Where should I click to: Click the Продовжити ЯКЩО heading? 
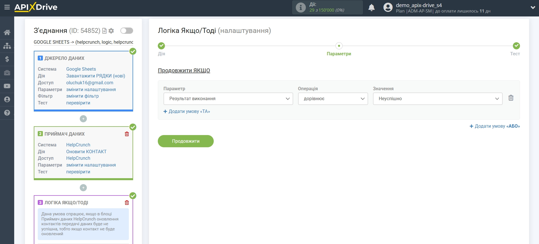[x=184, y=70]
